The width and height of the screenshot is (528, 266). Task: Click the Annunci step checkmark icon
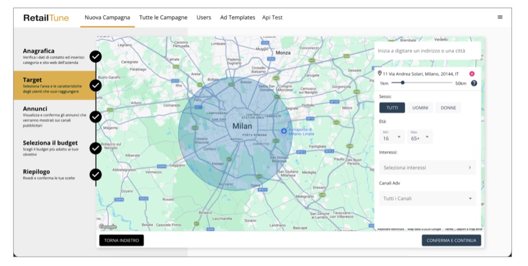click(96, 117)
